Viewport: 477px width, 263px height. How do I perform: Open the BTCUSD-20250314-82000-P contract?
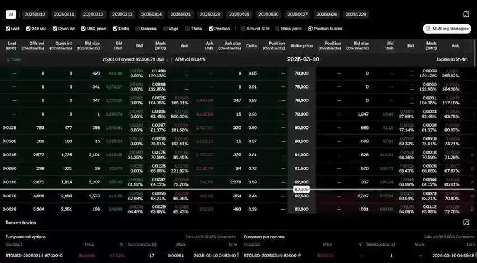(270, 255)
